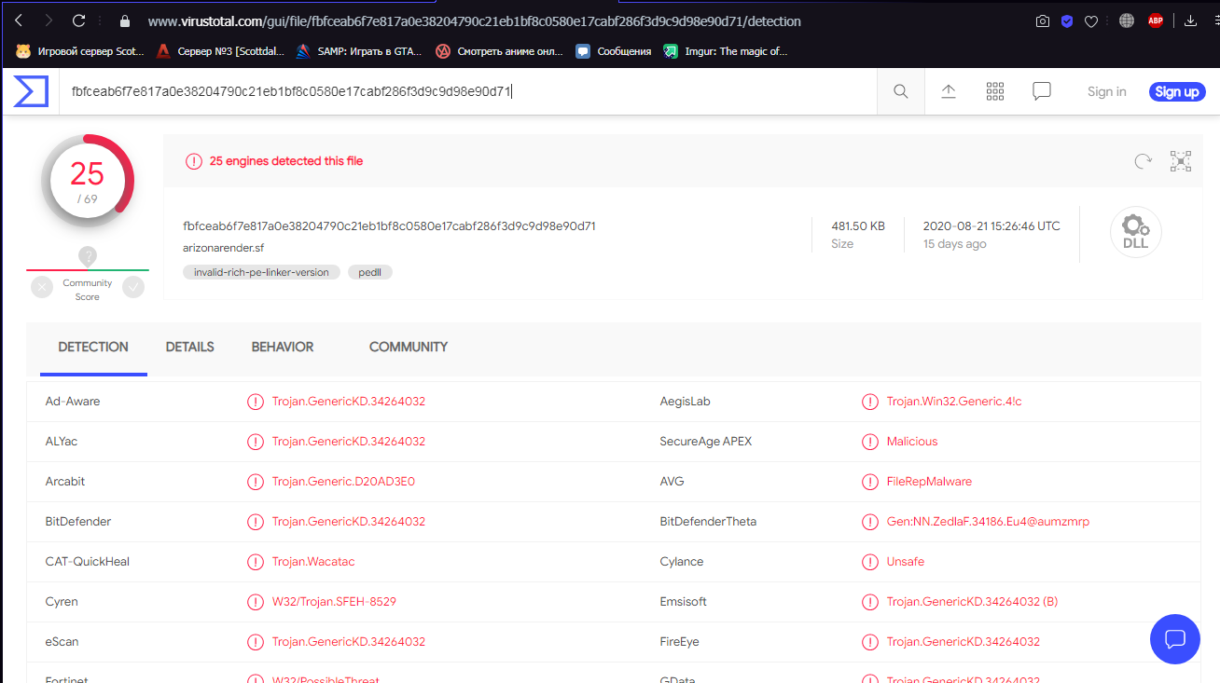Viewport: 1220px width, 683px height.
Task: Click the Emsisoft engine name
Action: [686, 602]
